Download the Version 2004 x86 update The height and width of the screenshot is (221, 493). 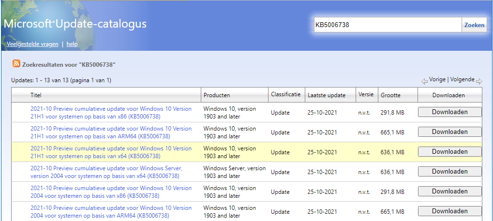[449, 191]
